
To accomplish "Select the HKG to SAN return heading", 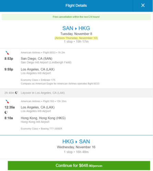I will (76, 142).
